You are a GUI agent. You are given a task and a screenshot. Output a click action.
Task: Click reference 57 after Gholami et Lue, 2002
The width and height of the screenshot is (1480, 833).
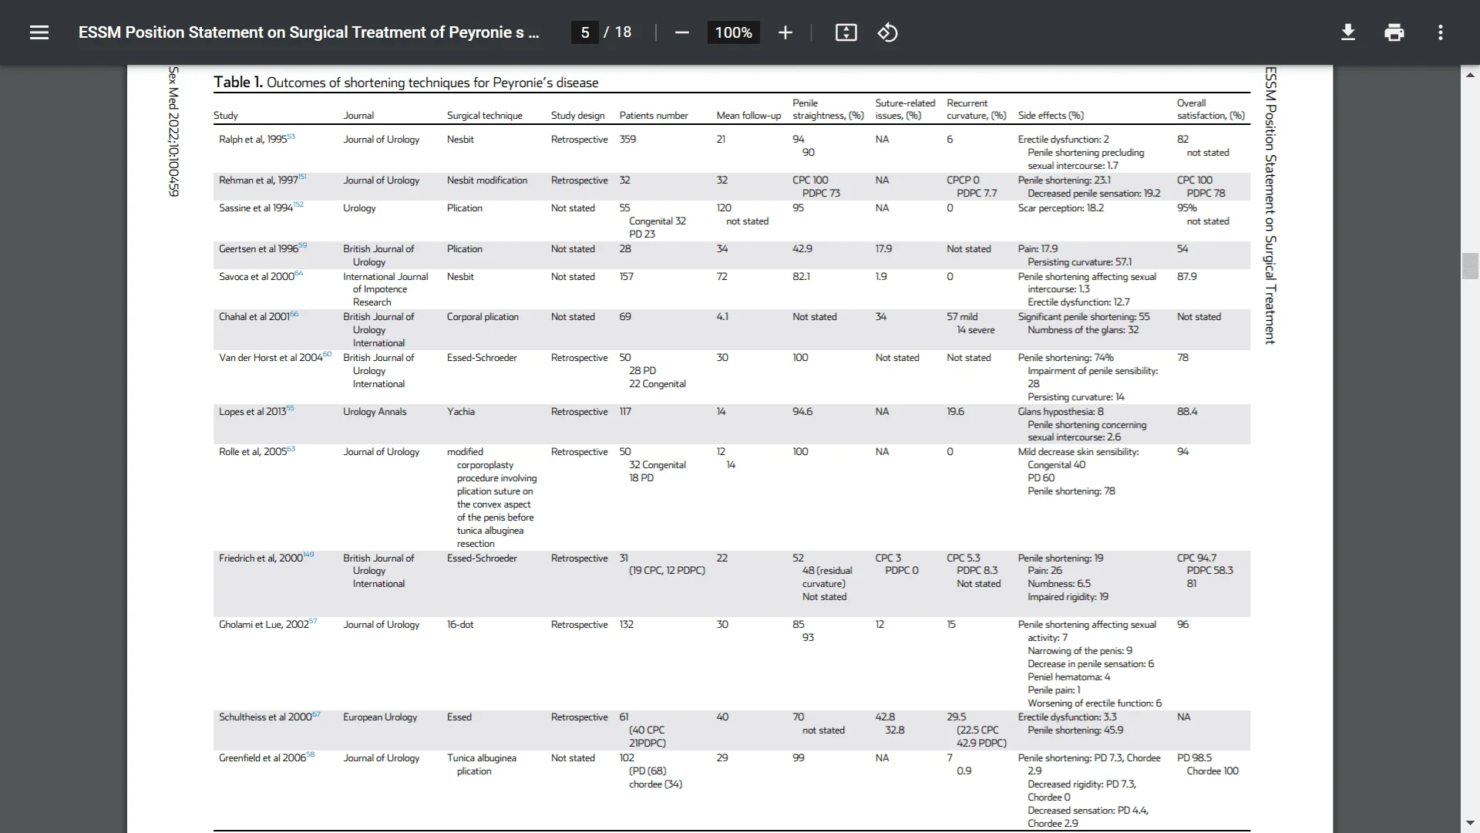tap(313, 621)
